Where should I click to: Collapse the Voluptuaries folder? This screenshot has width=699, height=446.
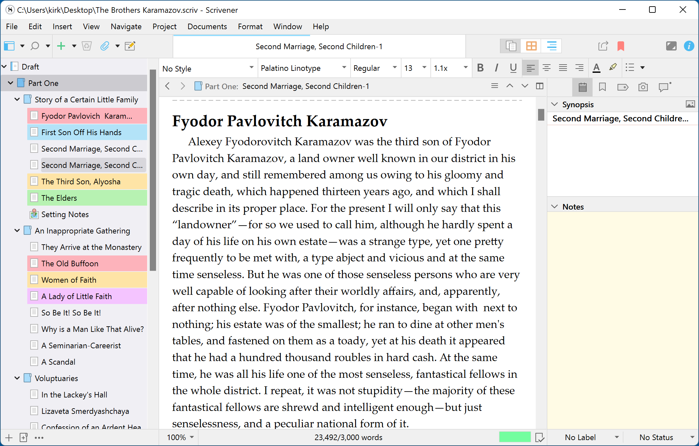point(17,378)
